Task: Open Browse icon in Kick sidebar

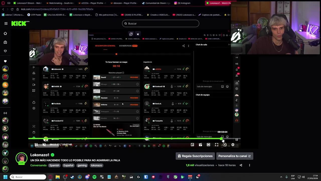Action: [5, 42]
